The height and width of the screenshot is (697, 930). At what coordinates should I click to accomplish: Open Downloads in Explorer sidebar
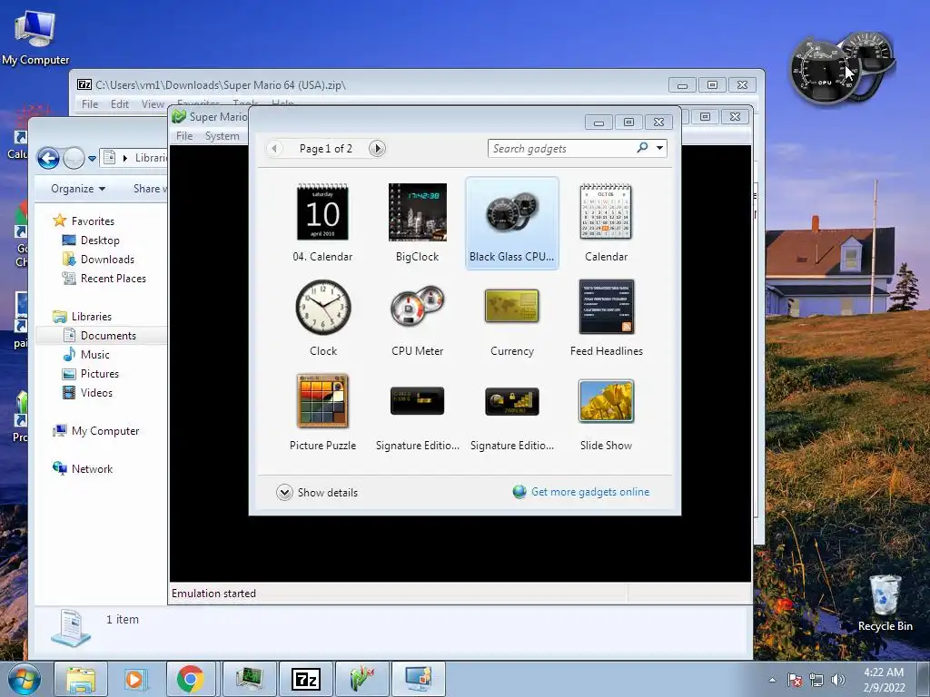click(x=107, y=259)
